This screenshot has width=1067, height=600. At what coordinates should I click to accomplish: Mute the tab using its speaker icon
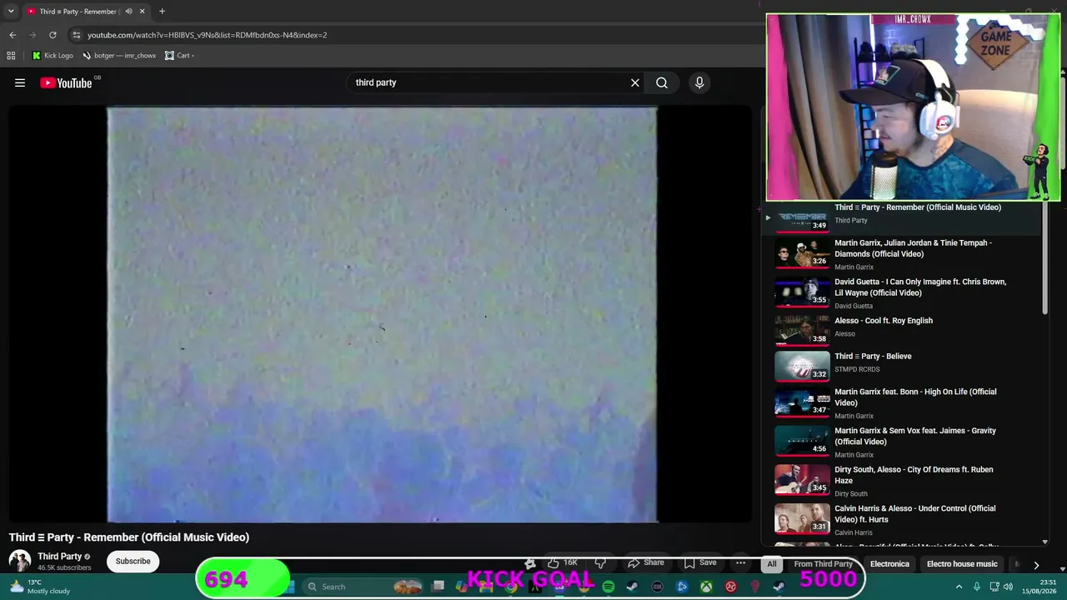pos(128,12)
